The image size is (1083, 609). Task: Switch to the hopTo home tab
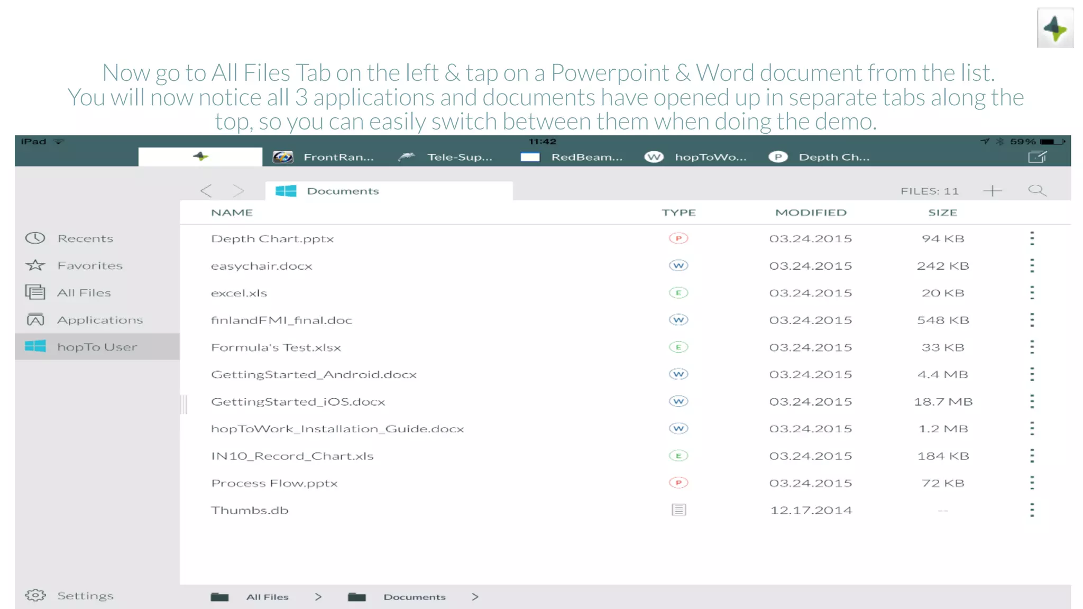(200, 156)
